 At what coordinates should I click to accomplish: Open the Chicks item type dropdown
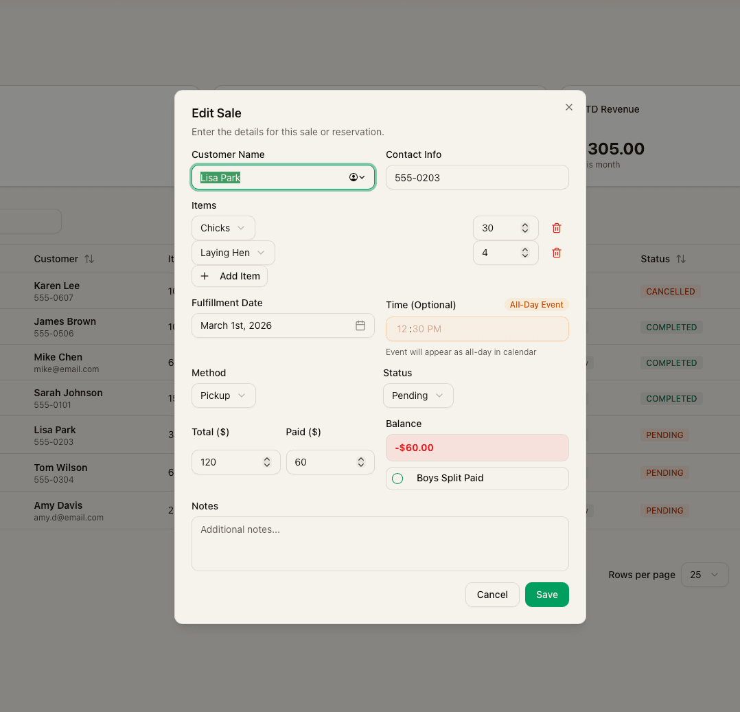tap(223, 227)
